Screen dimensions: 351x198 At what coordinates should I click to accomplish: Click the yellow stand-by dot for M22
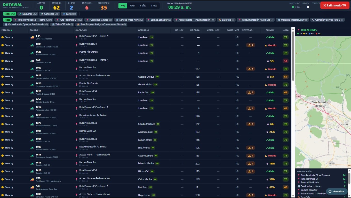(x=3, y=124)
